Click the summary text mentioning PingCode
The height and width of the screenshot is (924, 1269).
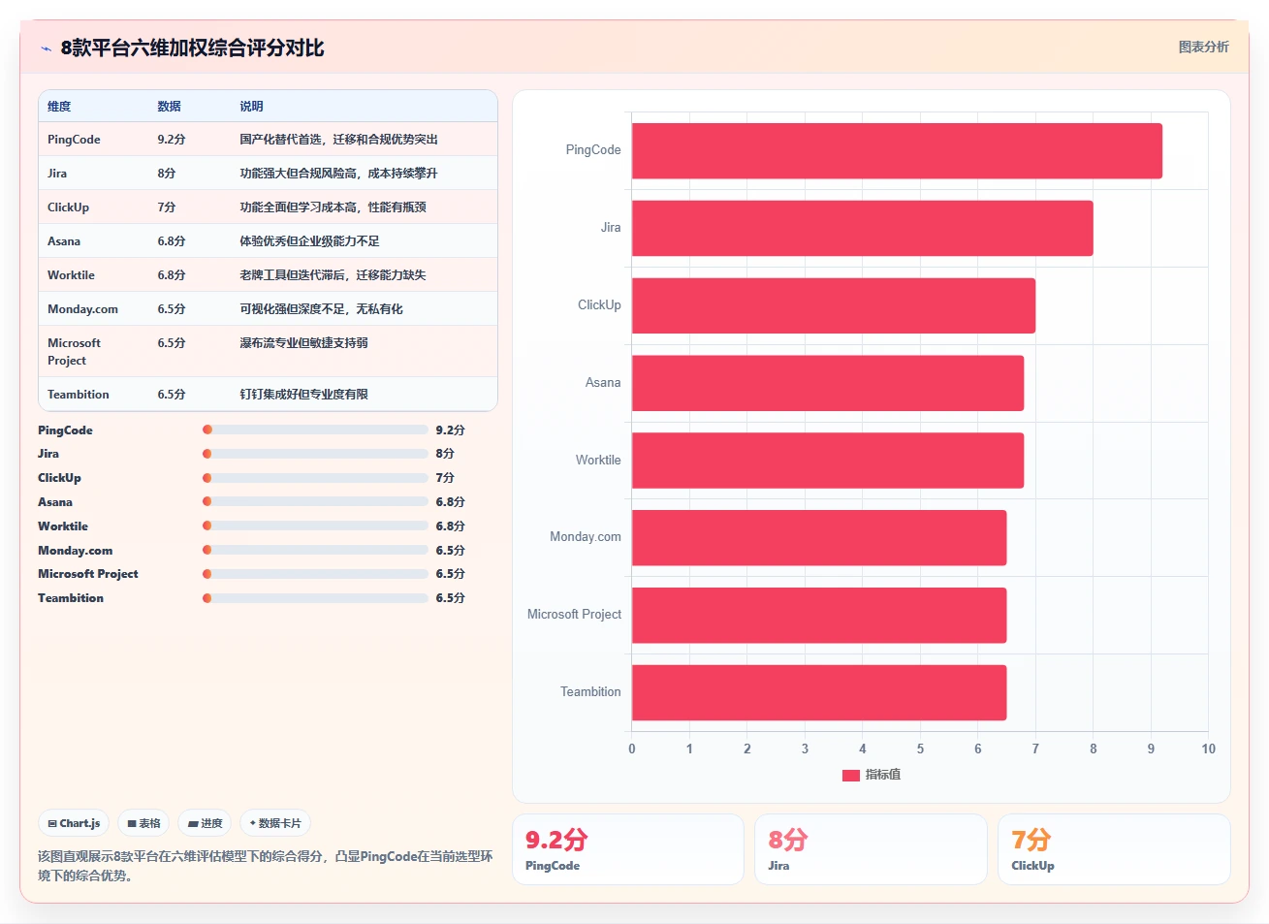[x=266, y=866]
